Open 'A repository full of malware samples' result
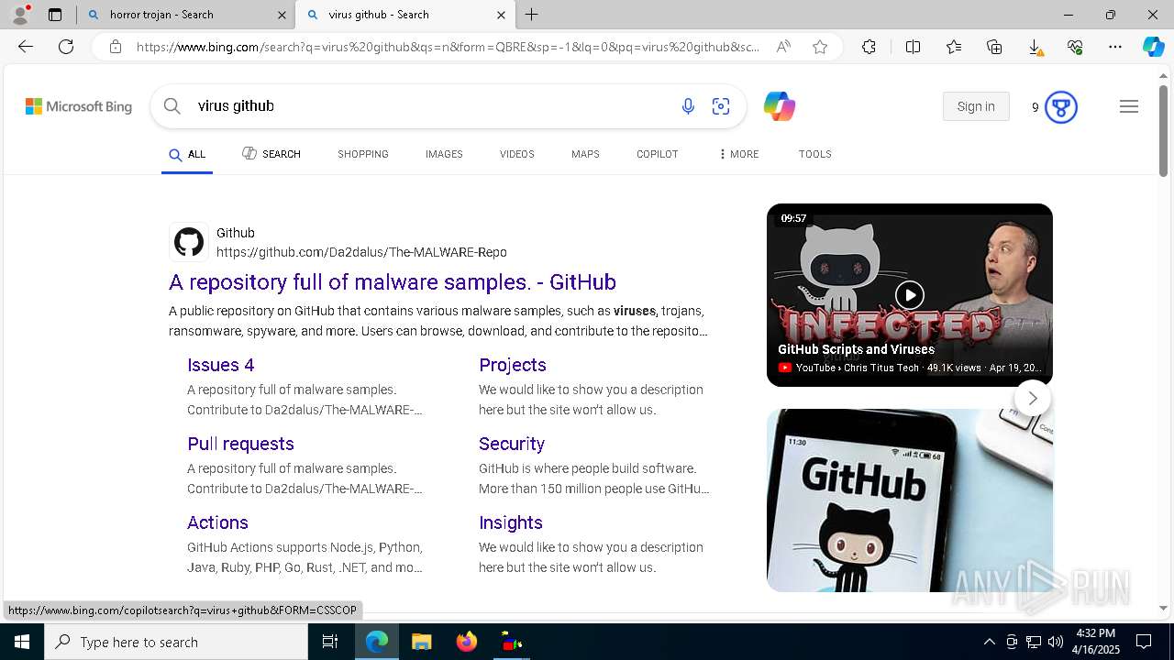Image resolution: width=1174 pixels, height=660 pixels. click(x=393, y=281)
